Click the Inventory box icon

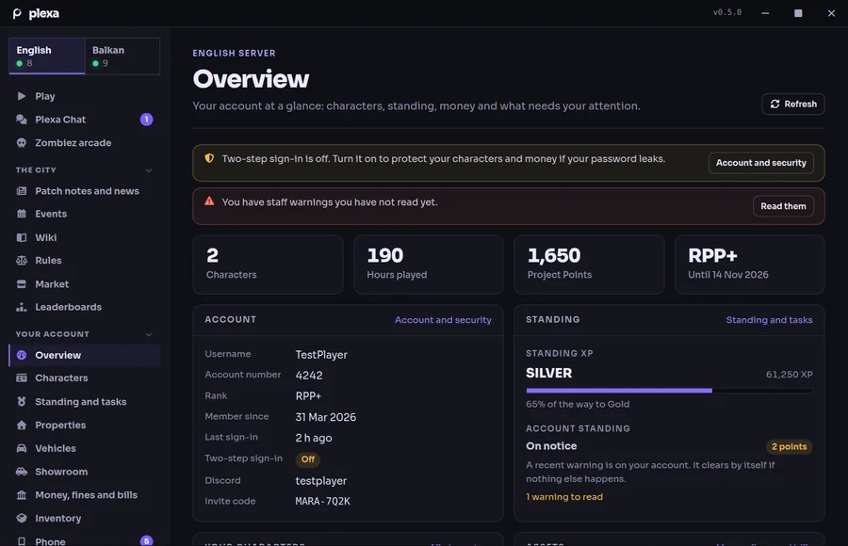(22, 518)
